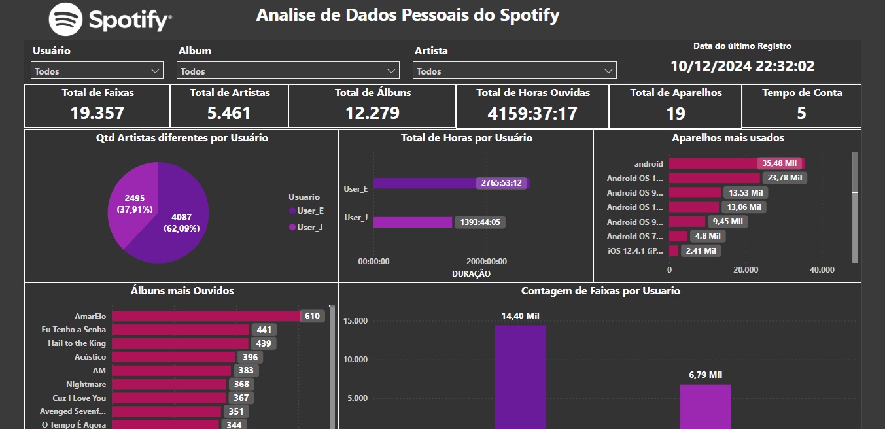Click the 9,45 Mil device data label

coord(727,222)
